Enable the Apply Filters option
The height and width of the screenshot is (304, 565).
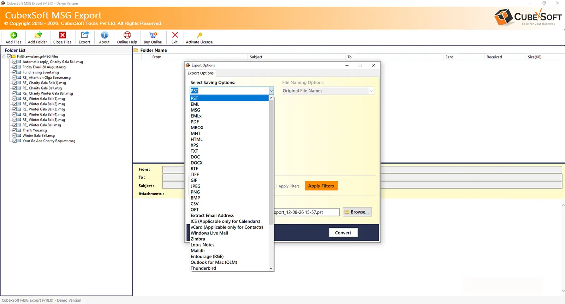[x=275, y=186]
